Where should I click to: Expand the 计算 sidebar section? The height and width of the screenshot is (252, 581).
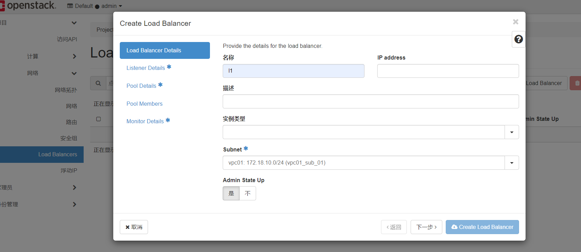pyautogui.click(x=52, y=56)
